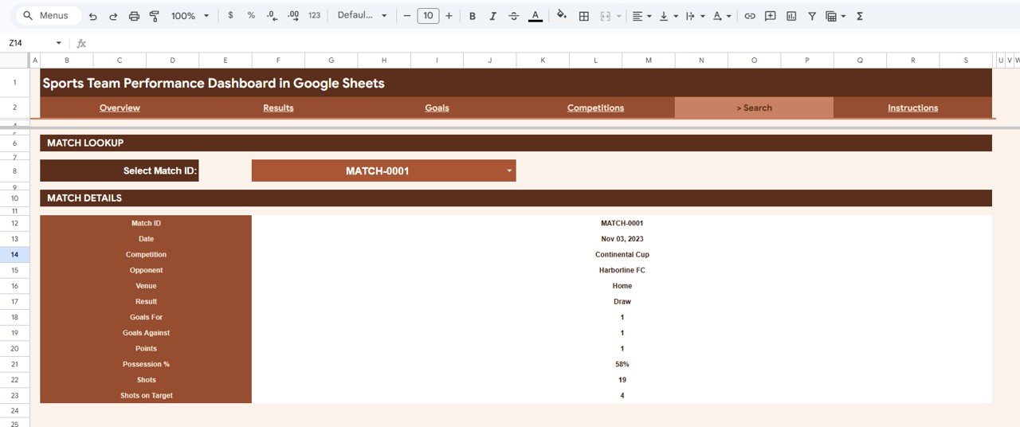Toggle bold formatting
The height and width of the screenshot is (427, 1020).
coord(473,16)
